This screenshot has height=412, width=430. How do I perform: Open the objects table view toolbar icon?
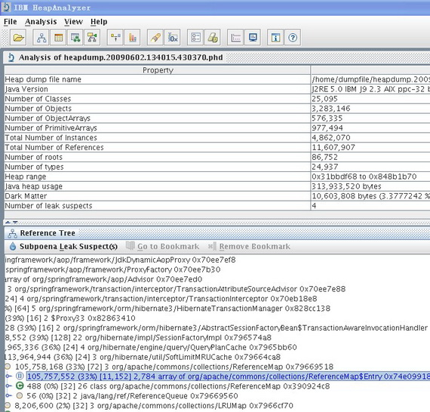58,37
